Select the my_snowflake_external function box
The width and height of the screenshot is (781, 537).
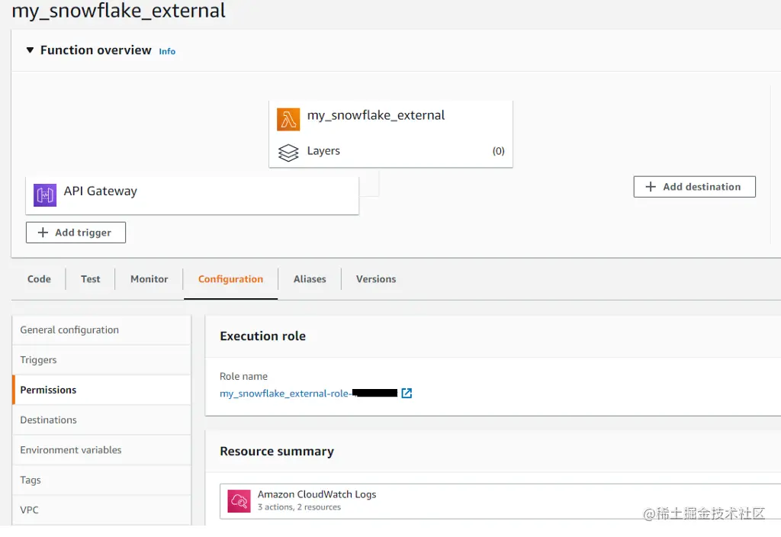click(x=390, y=134)
